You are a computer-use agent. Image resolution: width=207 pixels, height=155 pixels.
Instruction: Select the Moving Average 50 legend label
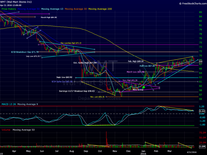[28, 9]
